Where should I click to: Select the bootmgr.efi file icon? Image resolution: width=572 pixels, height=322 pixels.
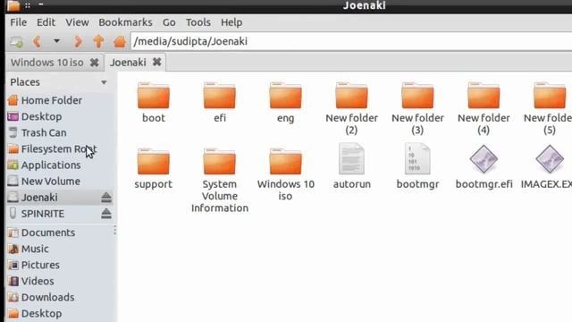click(x=484, y=159)
